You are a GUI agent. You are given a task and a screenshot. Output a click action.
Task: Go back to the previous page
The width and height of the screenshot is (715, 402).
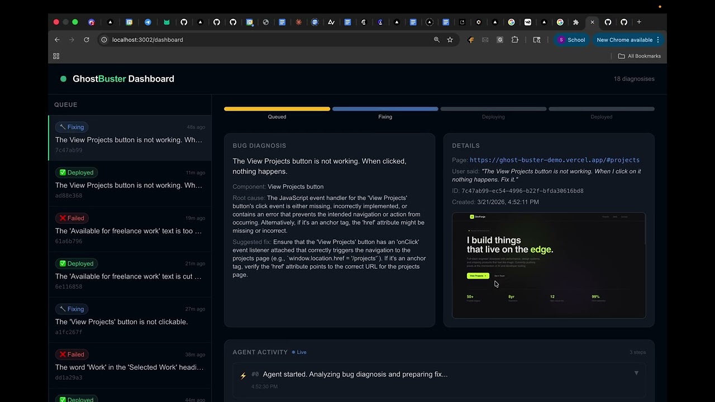click(57, 40)
